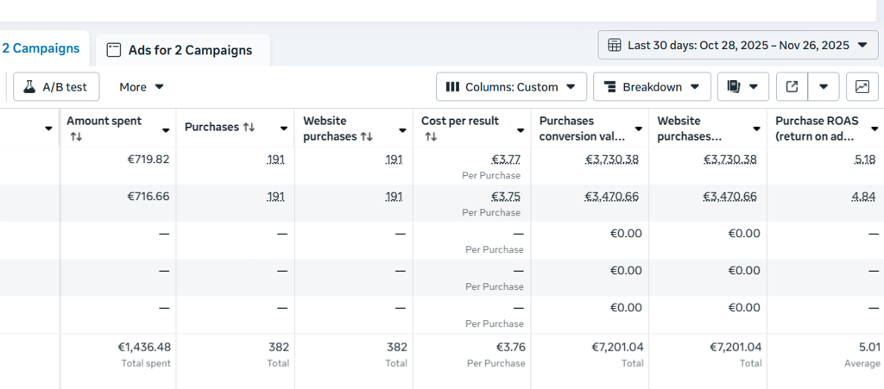Expand the Columns: Custom dropdown

click(x=512, y=86)
